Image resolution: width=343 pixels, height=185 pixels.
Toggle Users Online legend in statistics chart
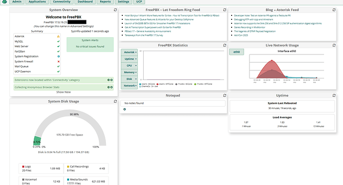tap(147, 84)
